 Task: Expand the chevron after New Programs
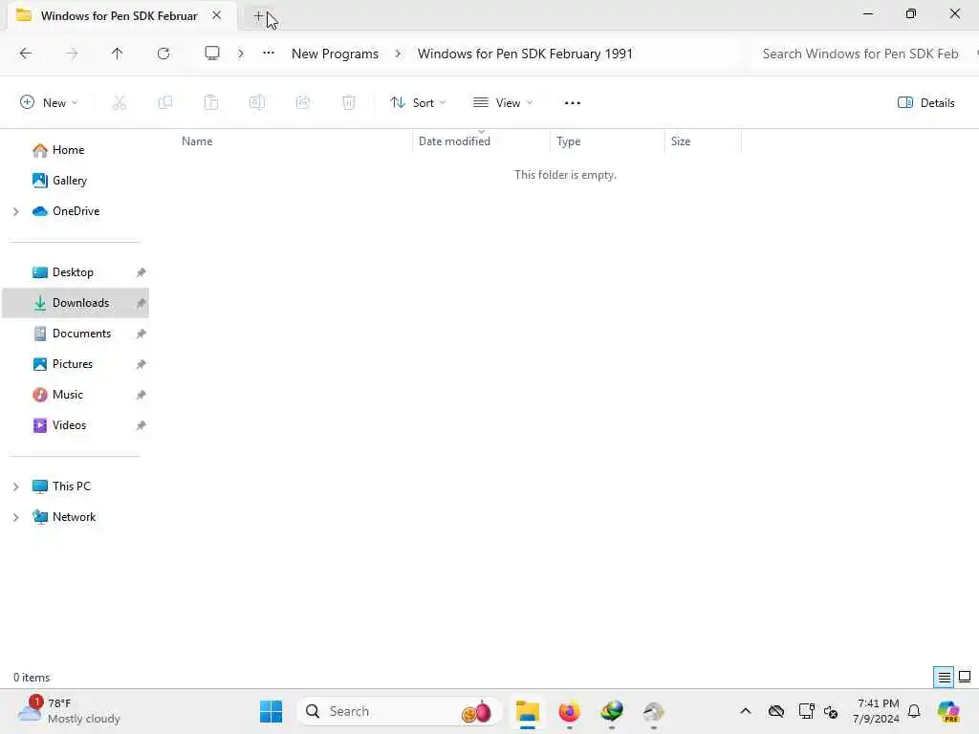(398, 54)
